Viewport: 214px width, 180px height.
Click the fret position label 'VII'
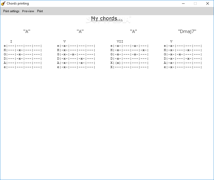tap(120, 41)
